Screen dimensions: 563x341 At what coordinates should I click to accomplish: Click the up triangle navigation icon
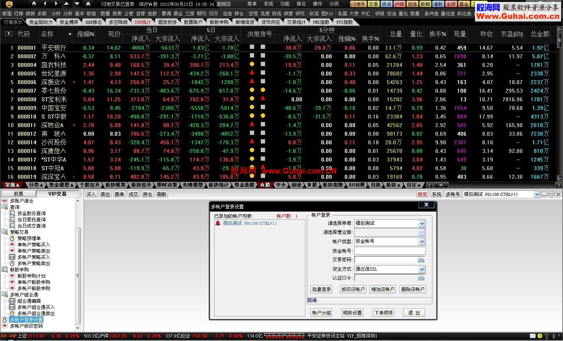pos(66,4)
